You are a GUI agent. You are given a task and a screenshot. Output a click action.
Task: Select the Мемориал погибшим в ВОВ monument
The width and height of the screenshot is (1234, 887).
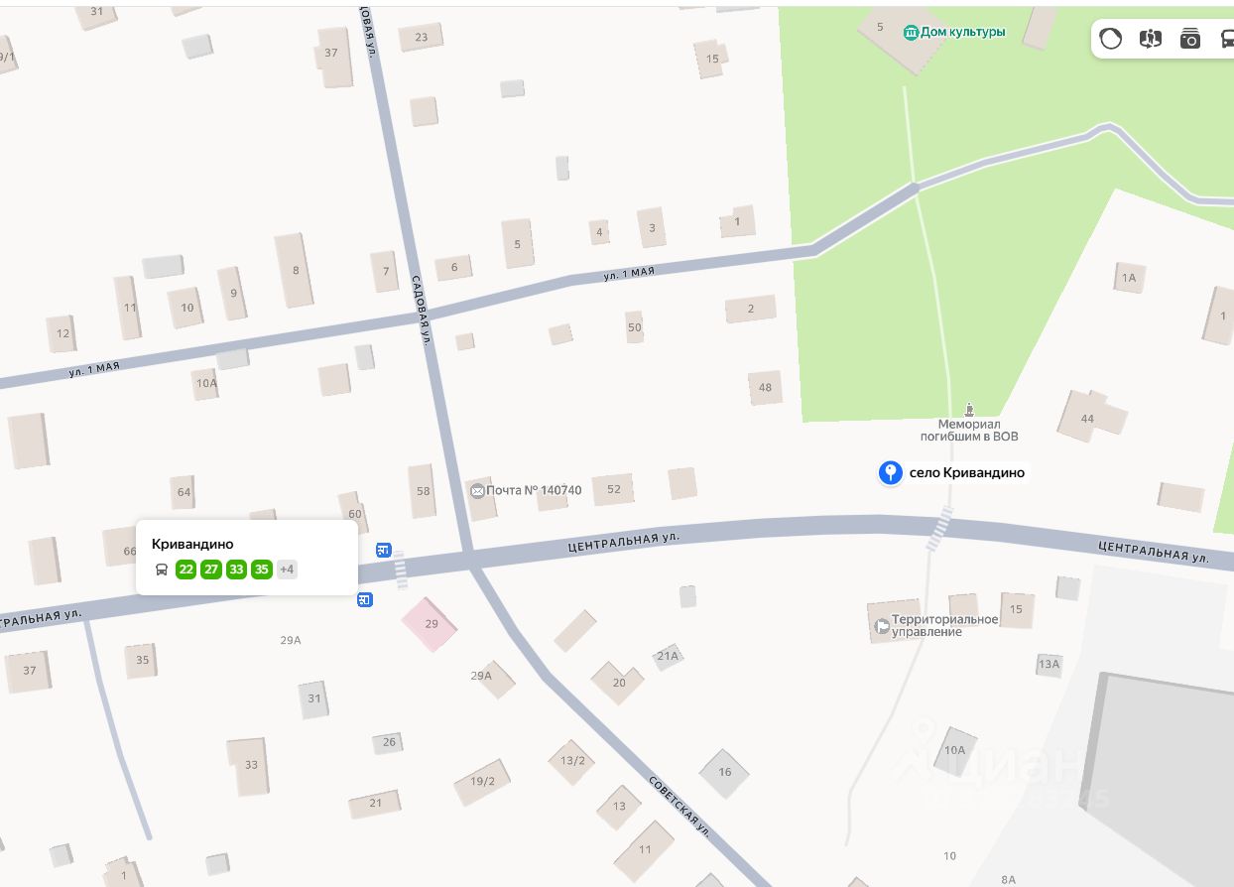[969, 409]
